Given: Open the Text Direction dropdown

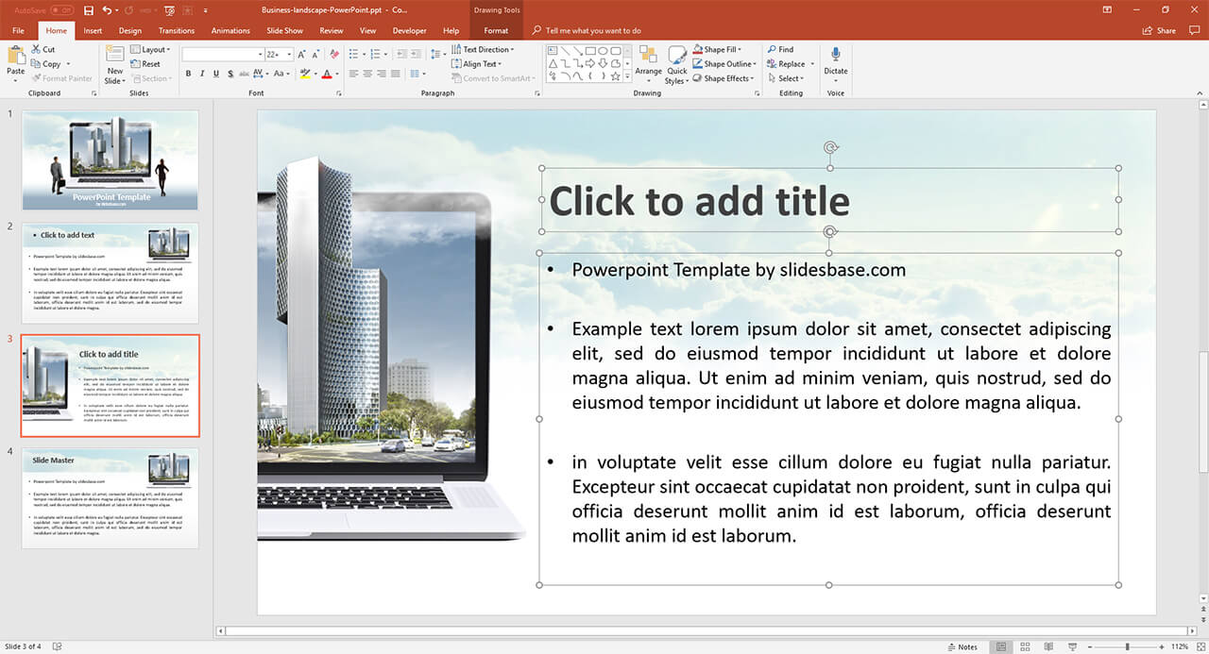Looking at the screenshot, I should 483,49.
